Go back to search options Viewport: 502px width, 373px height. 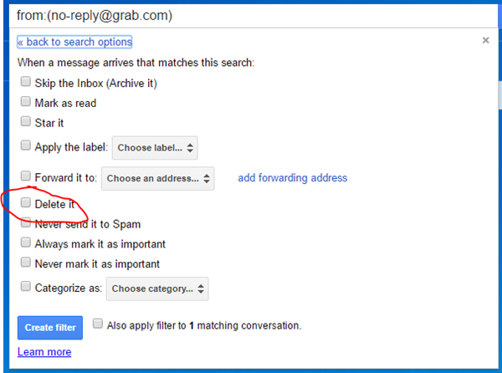click(x=74, y=42)
